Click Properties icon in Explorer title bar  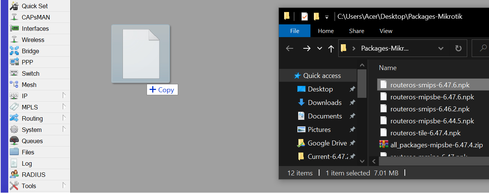click(x=304, y=16)
